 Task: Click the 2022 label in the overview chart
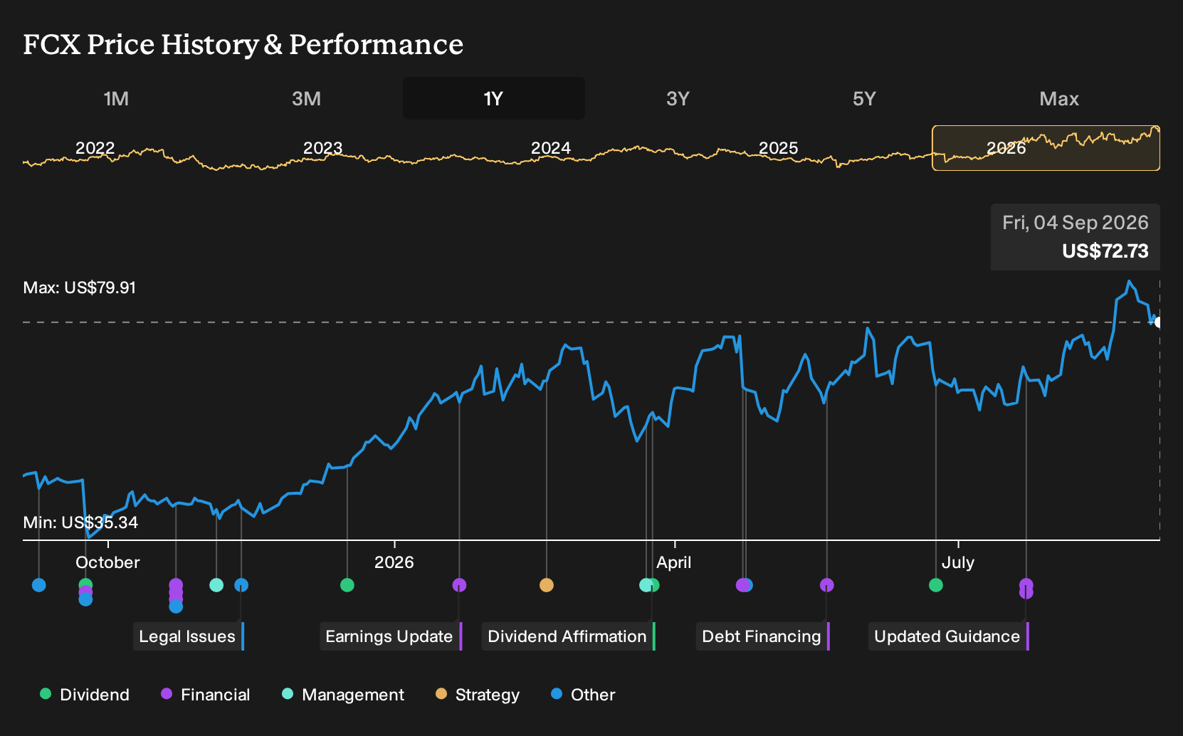coord(95,148)
